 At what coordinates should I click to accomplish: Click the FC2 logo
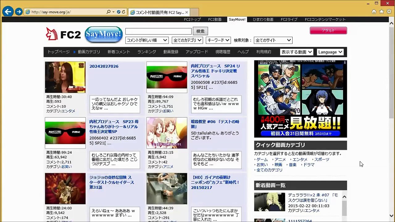coord(63,34)
